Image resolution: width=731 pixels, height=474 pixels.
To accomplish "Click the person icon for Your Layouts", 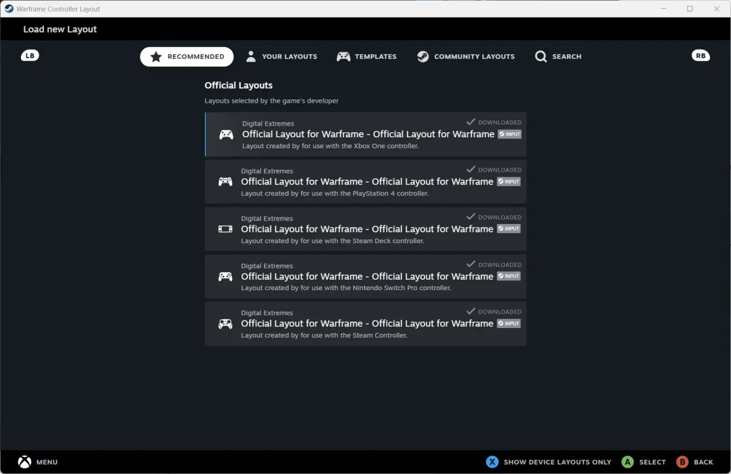I will click(x=251, y=56).
